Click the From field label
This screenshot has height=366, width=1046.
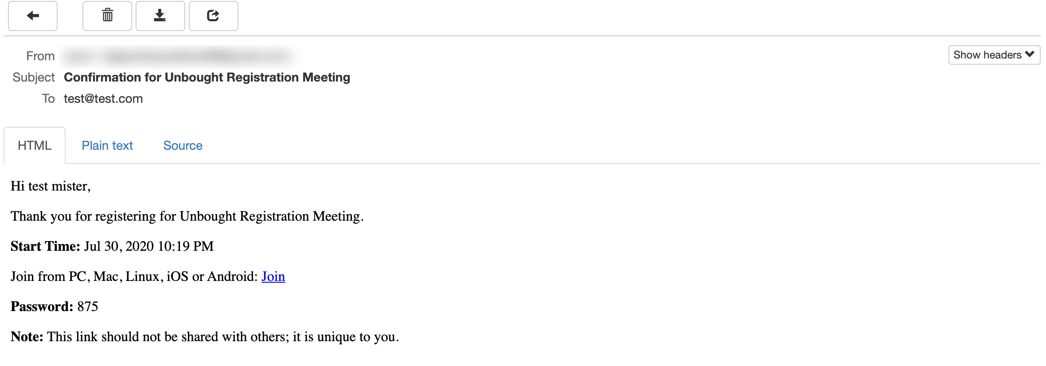(x=40, y=56)
